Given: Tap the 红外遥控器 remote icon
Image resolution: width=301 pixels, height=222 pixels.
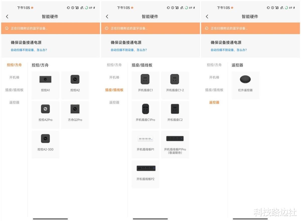Looking at the screenshot, I should pyautogui.click(x=245, y=79).
